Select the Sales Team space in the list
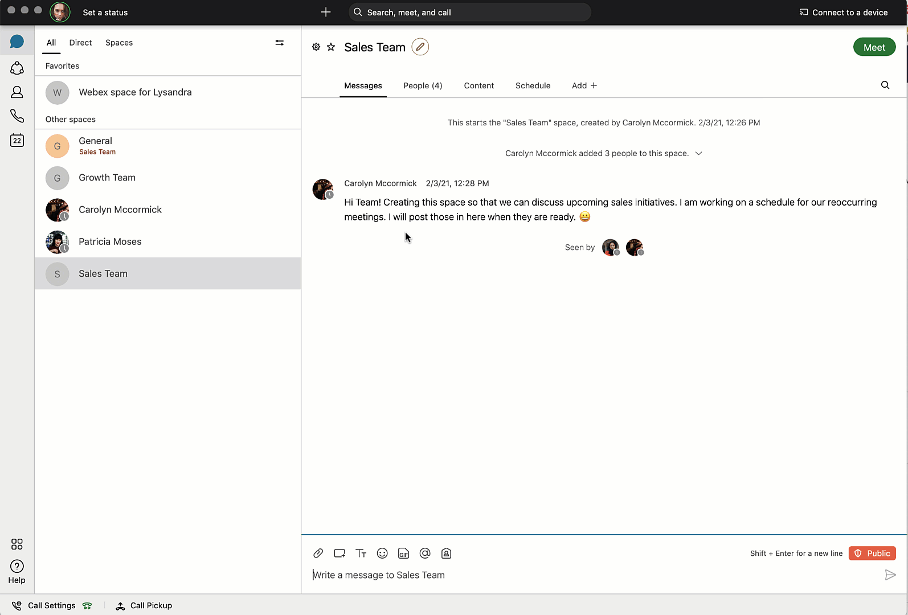This screenshot has width=908, height=615. click(168, 273)
